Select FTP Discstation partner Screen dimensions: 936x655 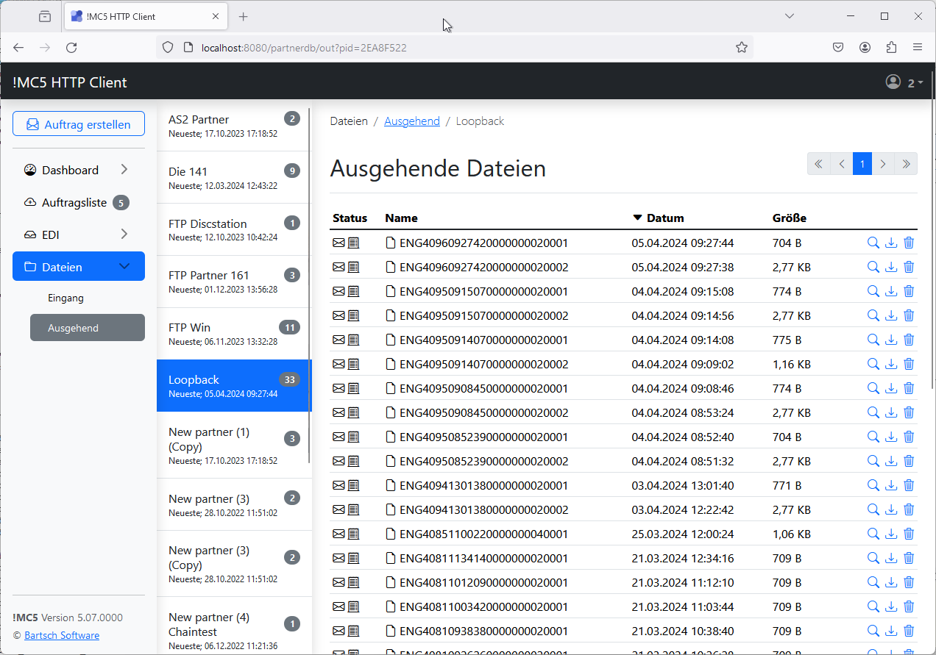[x=233, y=230]
